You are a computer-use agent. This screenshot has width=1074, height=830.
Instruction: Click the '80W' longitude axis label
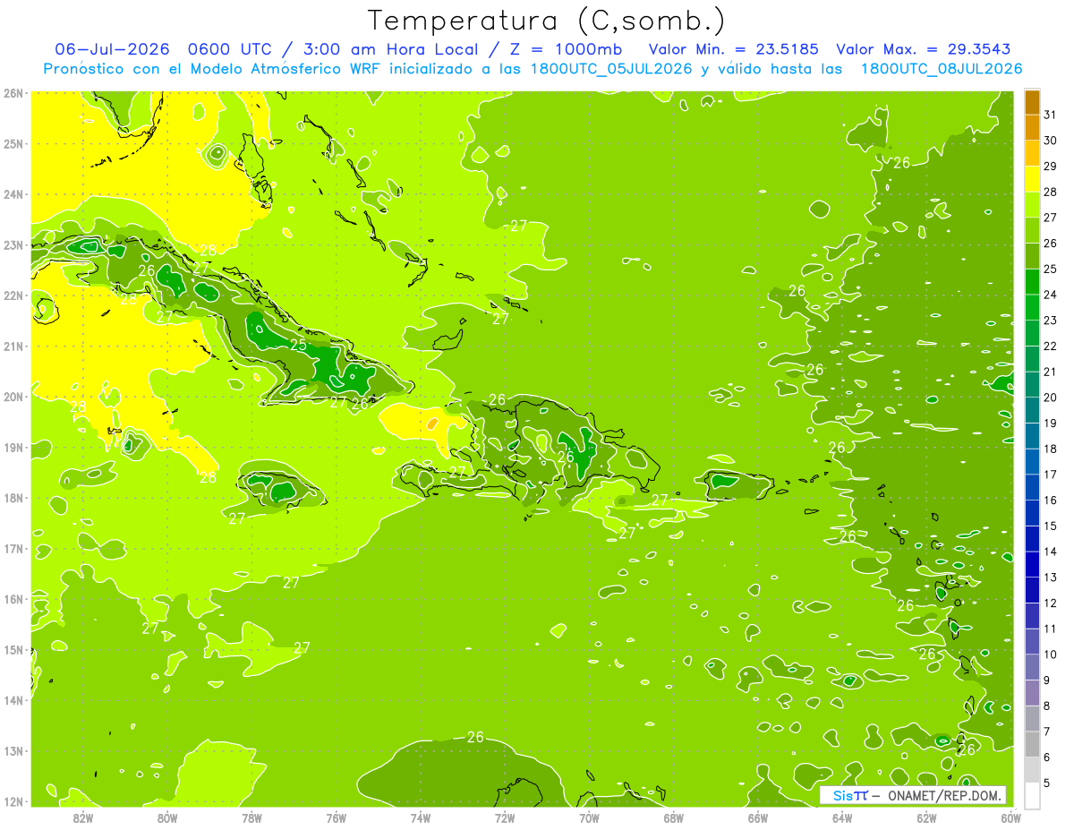coord(167,817)
